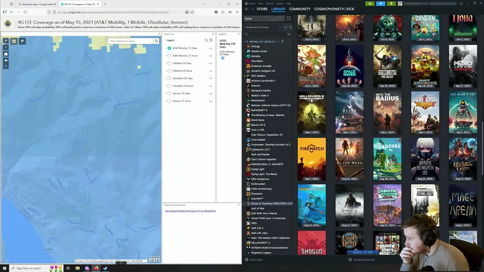Open Friends menu in Steam
The width and height of the screenshot is (484, 272).
point(270,3)
